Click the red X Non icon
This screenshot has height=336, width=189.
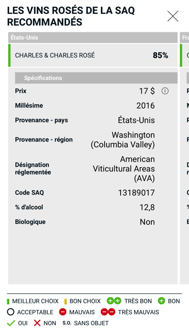coord(37,323)
